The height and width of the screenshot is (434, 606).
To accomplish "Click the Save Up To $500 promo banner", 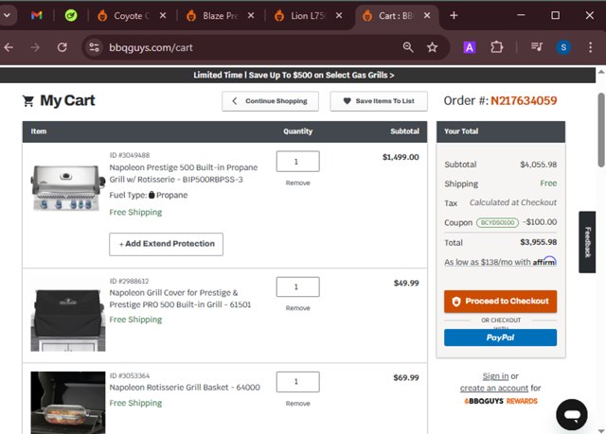I will [294, 75].
